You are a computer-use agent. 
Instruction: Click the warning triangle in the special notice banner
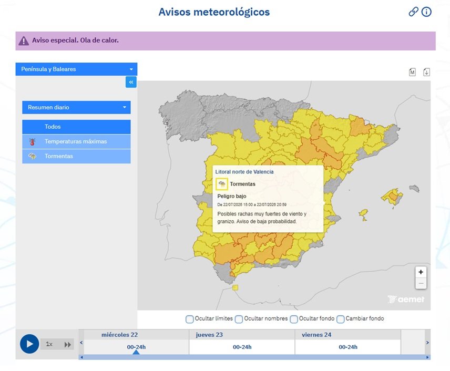(24, 41)
